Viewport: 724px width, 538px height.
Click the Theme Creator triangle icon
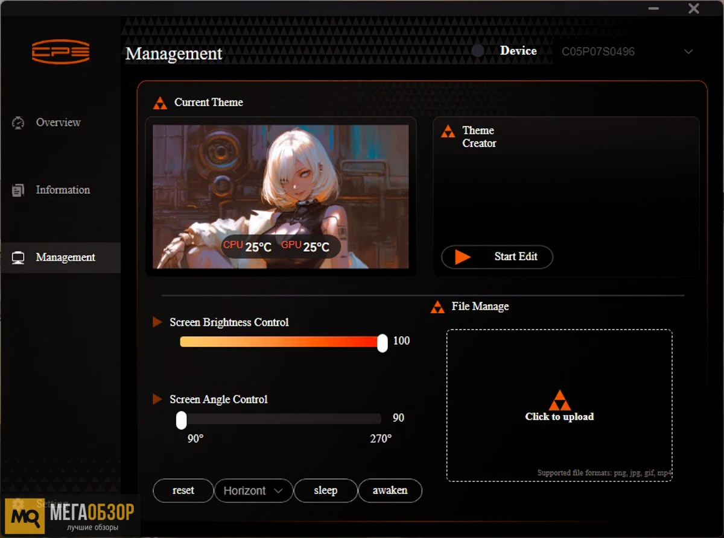point(448,131)
